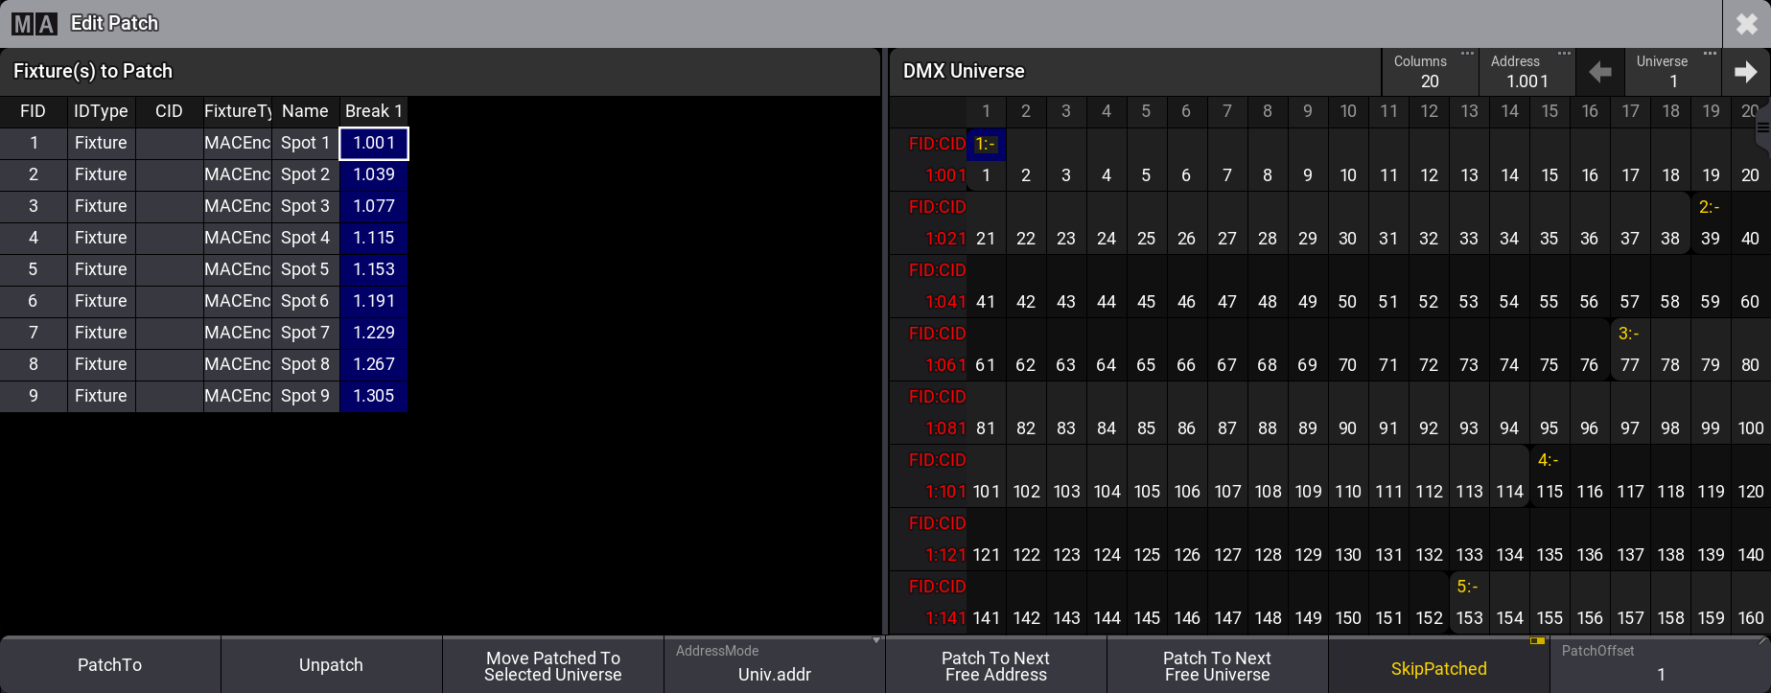Go to previous universe with left arrow
The width and height of the screenshot is (1771, 693).
[1599, 72]
